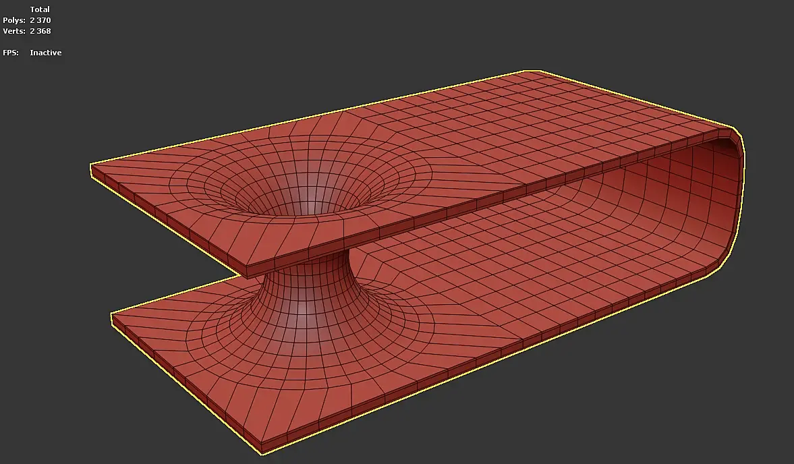Click the Polys label text
Screen dimensions: 794x464
[13, 20]
